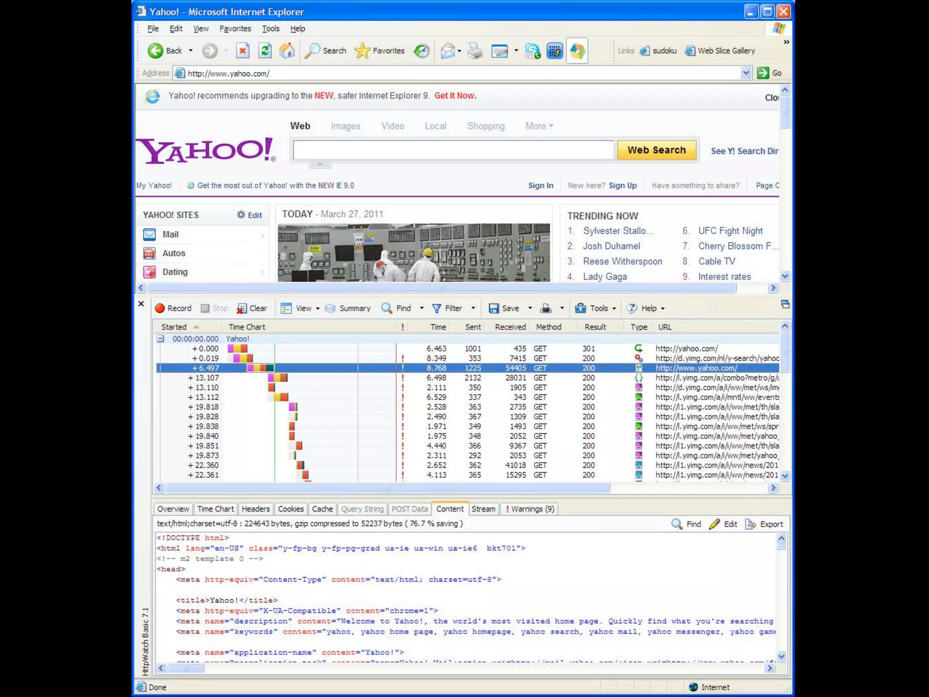Edit Yahoo! Sites with gear Edit

click(x=249, y=215)
